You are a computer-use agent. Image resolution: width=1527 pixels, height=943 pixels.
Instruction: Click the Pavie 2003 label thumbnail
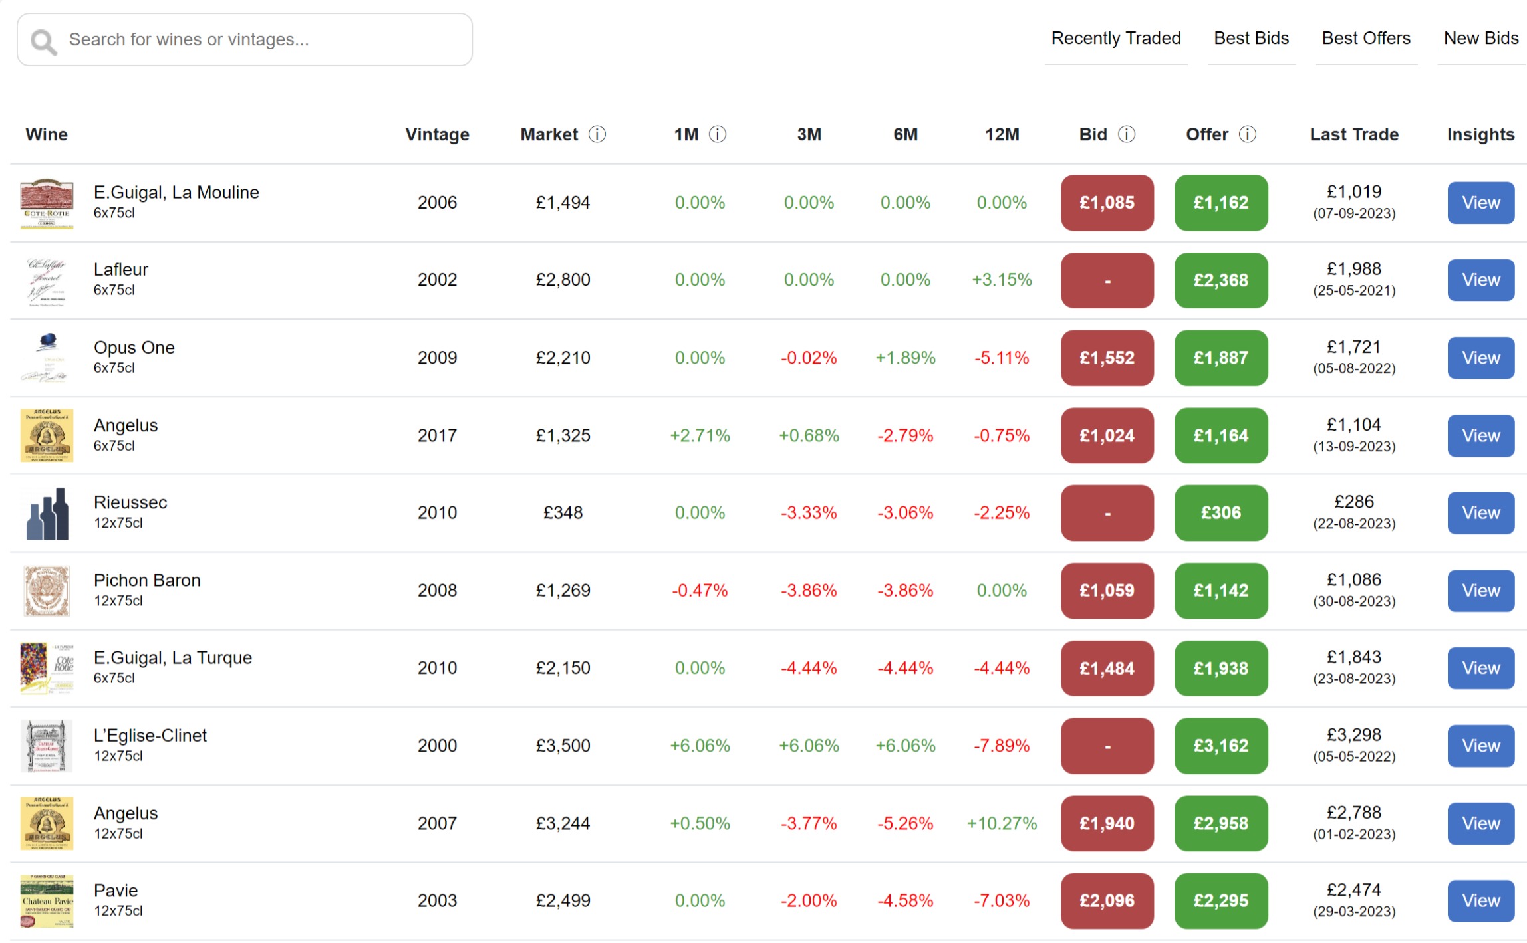47,902
